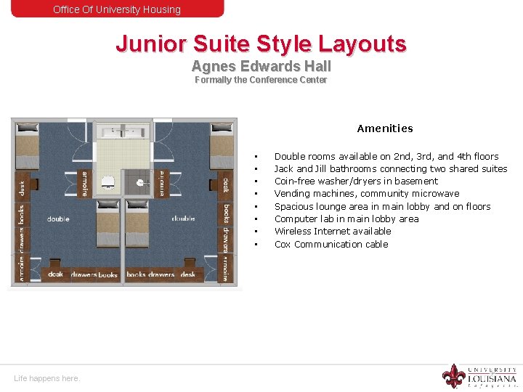Click the center-right bed beside dividing wall

[x=137, y=224]
